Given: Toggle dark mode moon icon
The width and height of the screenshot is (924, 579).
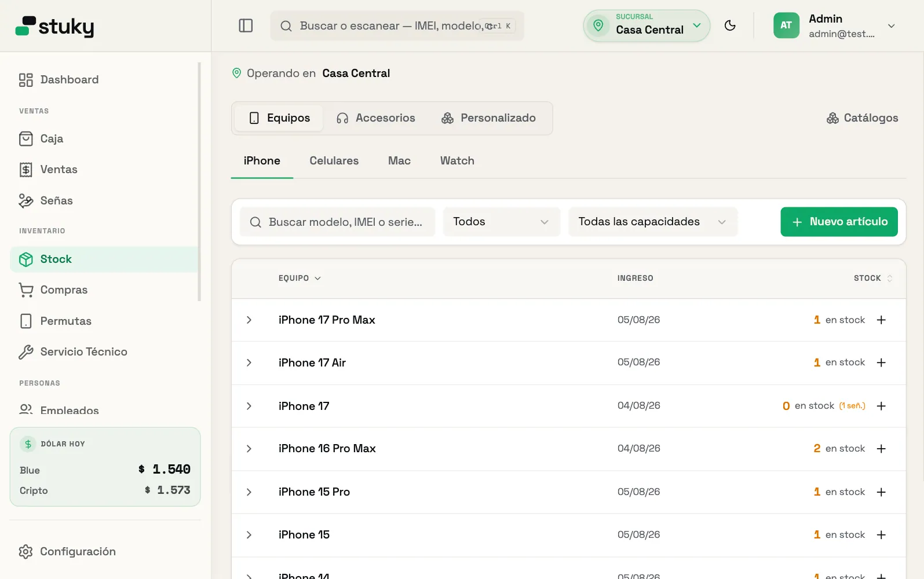Looking at the screenshot, I should point(730,25).
